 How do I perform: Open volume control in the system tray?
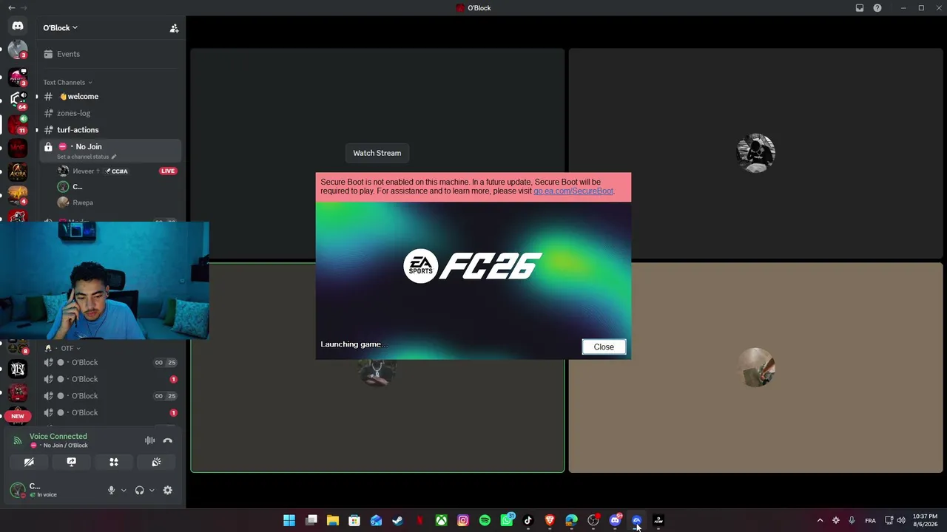901,520
